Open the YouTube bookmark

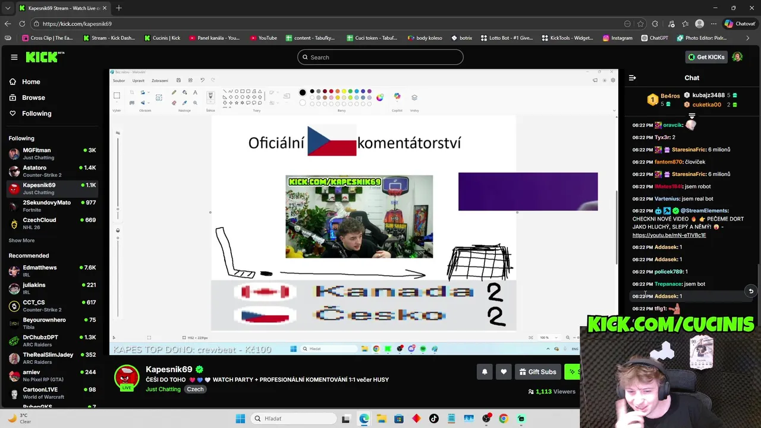point(263,38)
